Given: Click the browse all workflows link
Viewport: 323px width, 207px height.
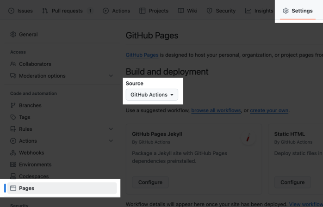Looking at the screenshot, I should (x=216, y=110).
